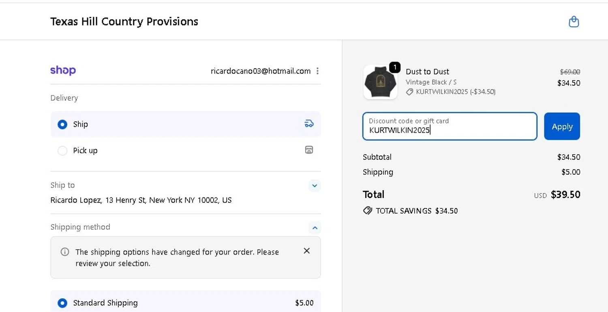Click the email ricardocano03@hotmail.com
The height and width of the screenshot is (312, 608).
click(x=261, y=71)
